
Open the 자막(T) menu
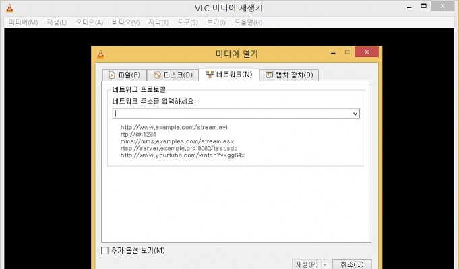158,22
